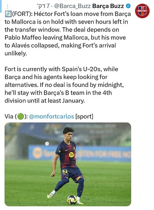154x210 pixels.
Task: Click the green circle emoji
Action: [21, 116]
